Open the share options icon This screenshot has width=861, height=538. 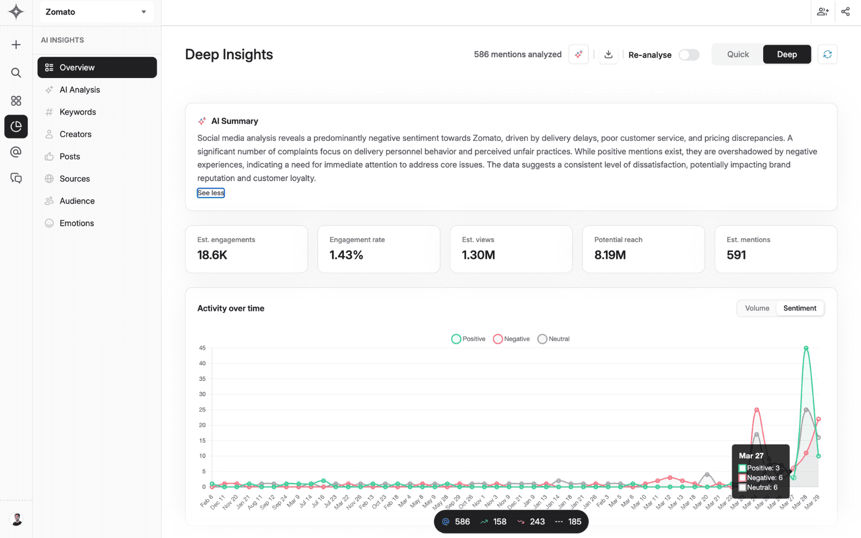845,11
